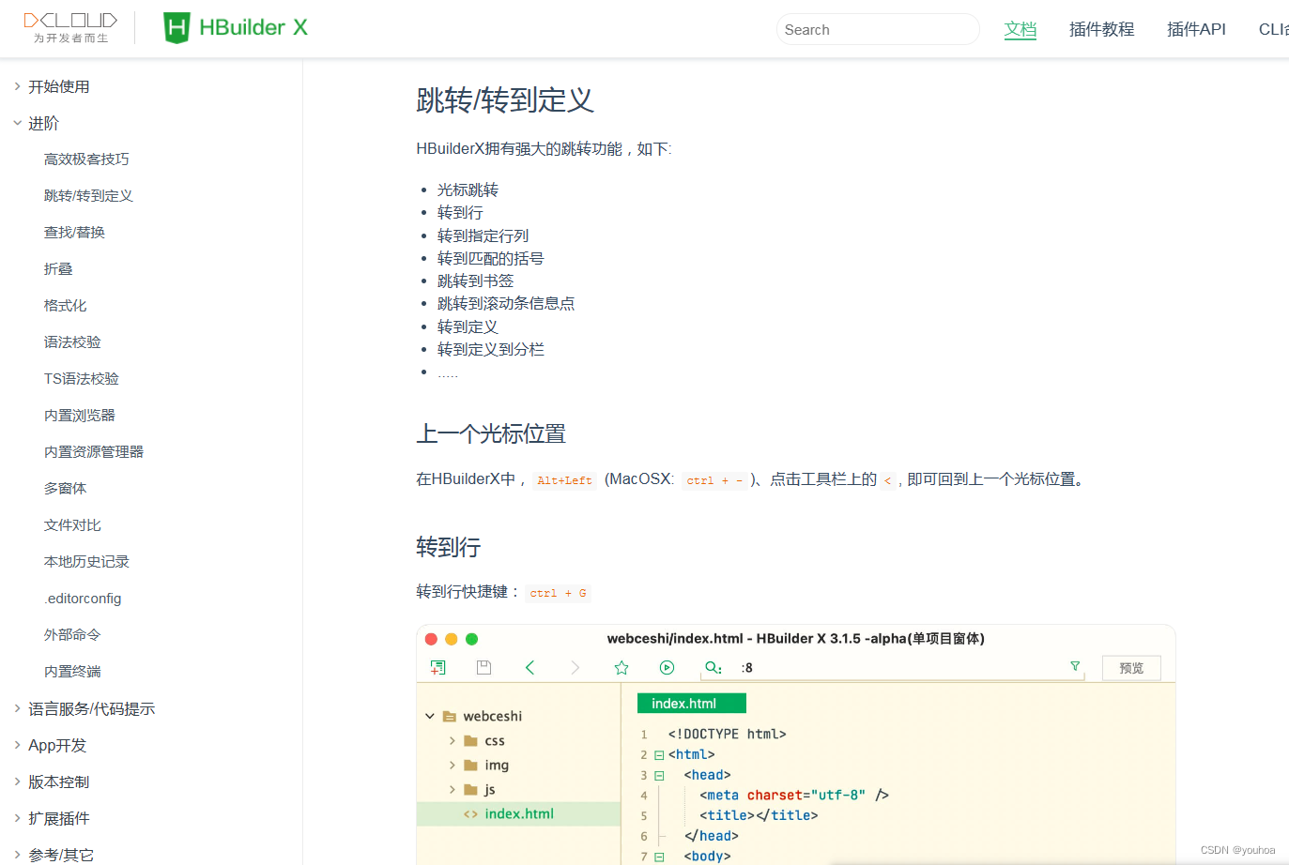Open 内置终端 sidebar page
The width and height of the screenshot is (1289, 865).
[x=72, y=672]
